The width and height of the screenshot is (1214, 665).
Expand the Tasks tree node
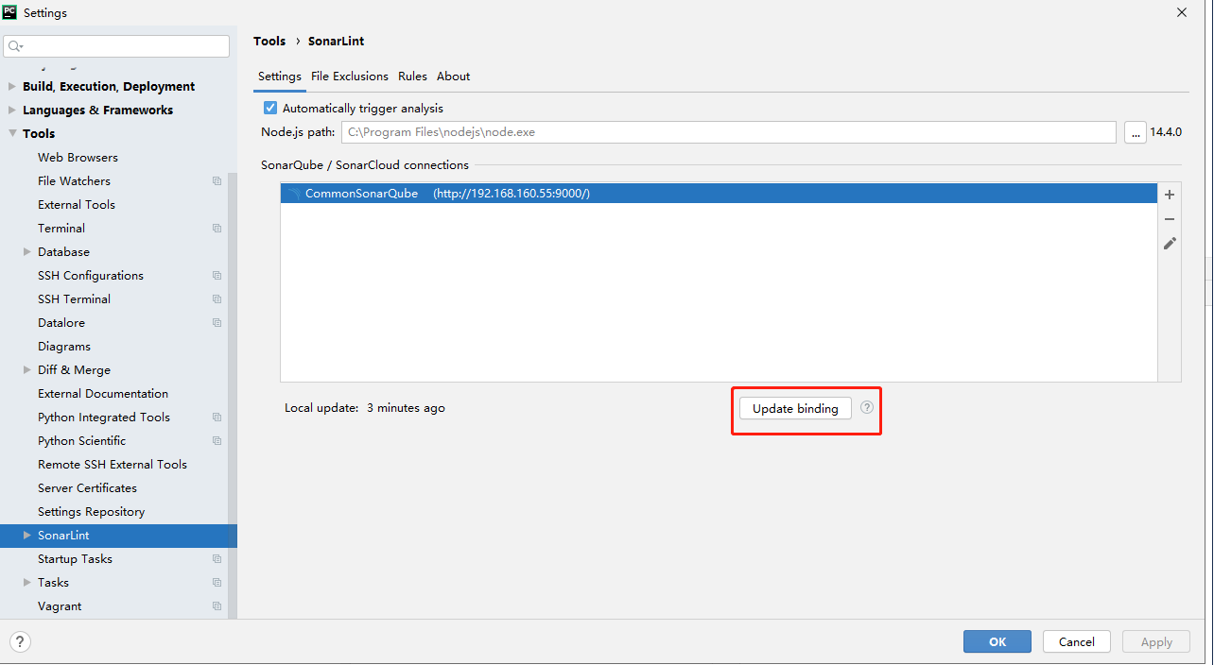pos(27,583)
